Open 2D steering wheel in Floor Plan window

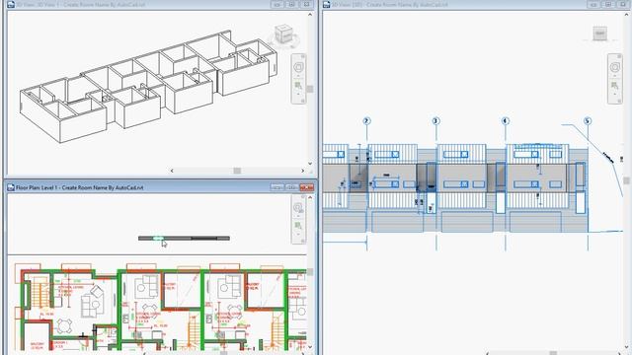click(298, 207)
